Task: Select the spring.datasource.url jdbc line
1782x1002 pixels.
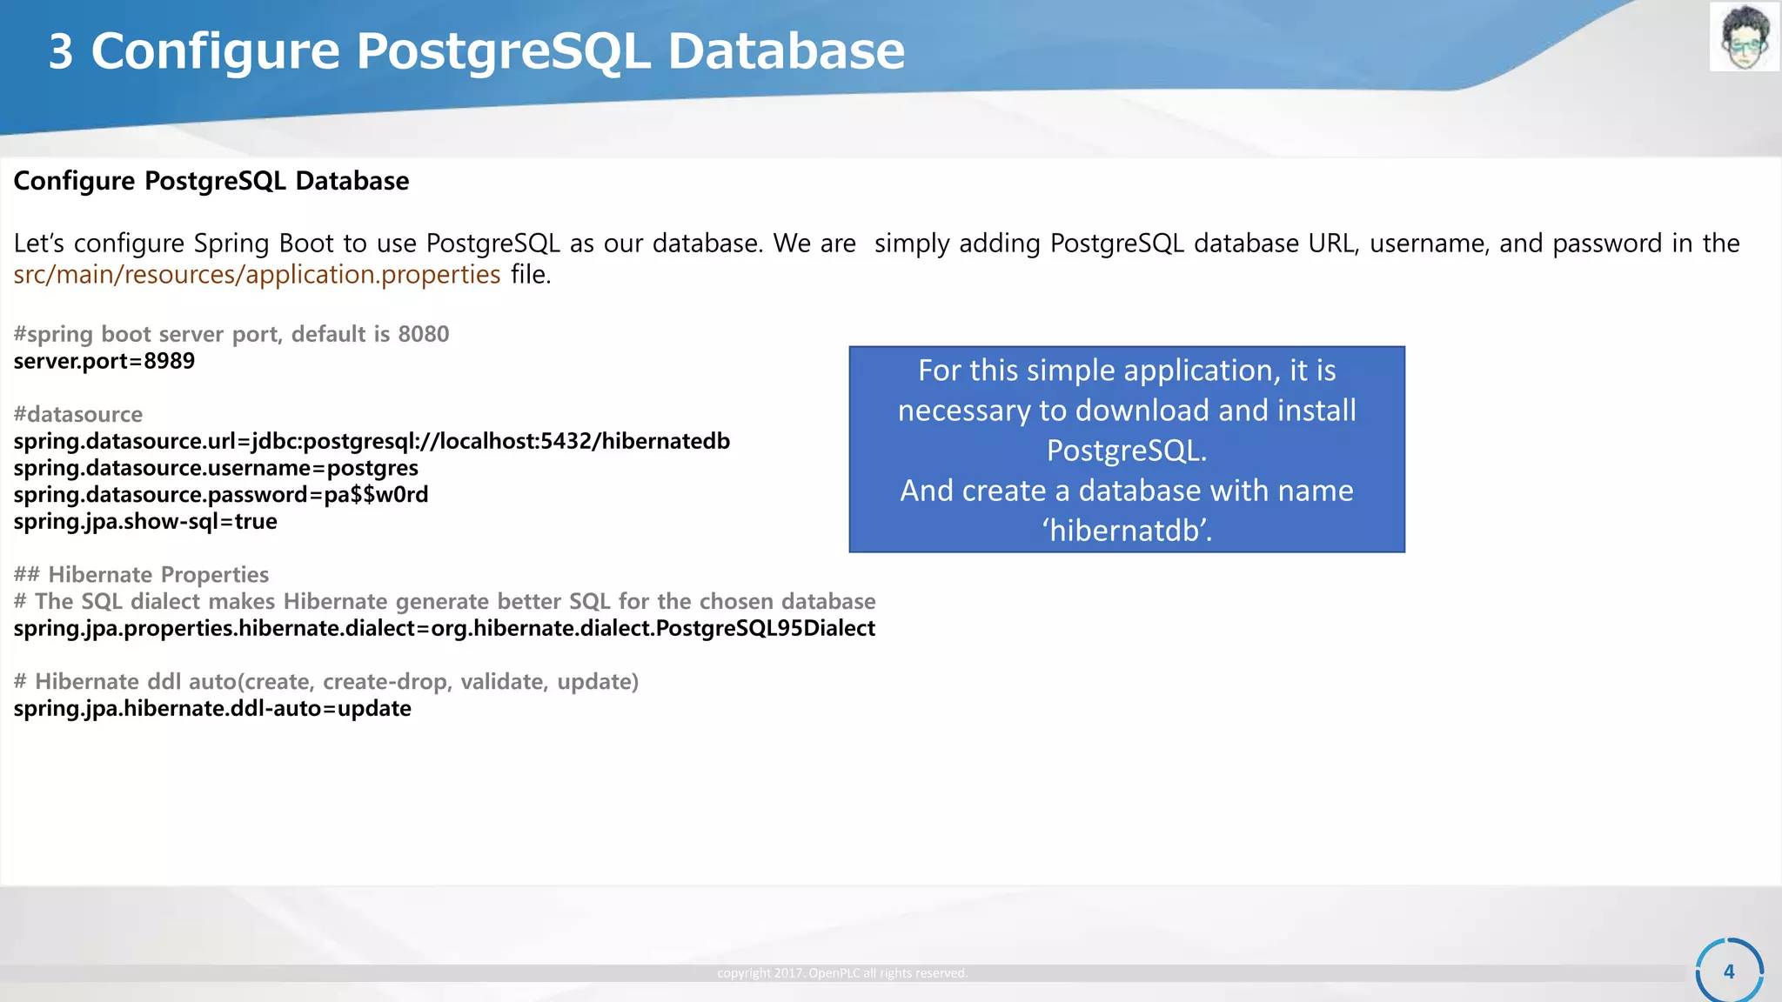Action: pos(372,441)
